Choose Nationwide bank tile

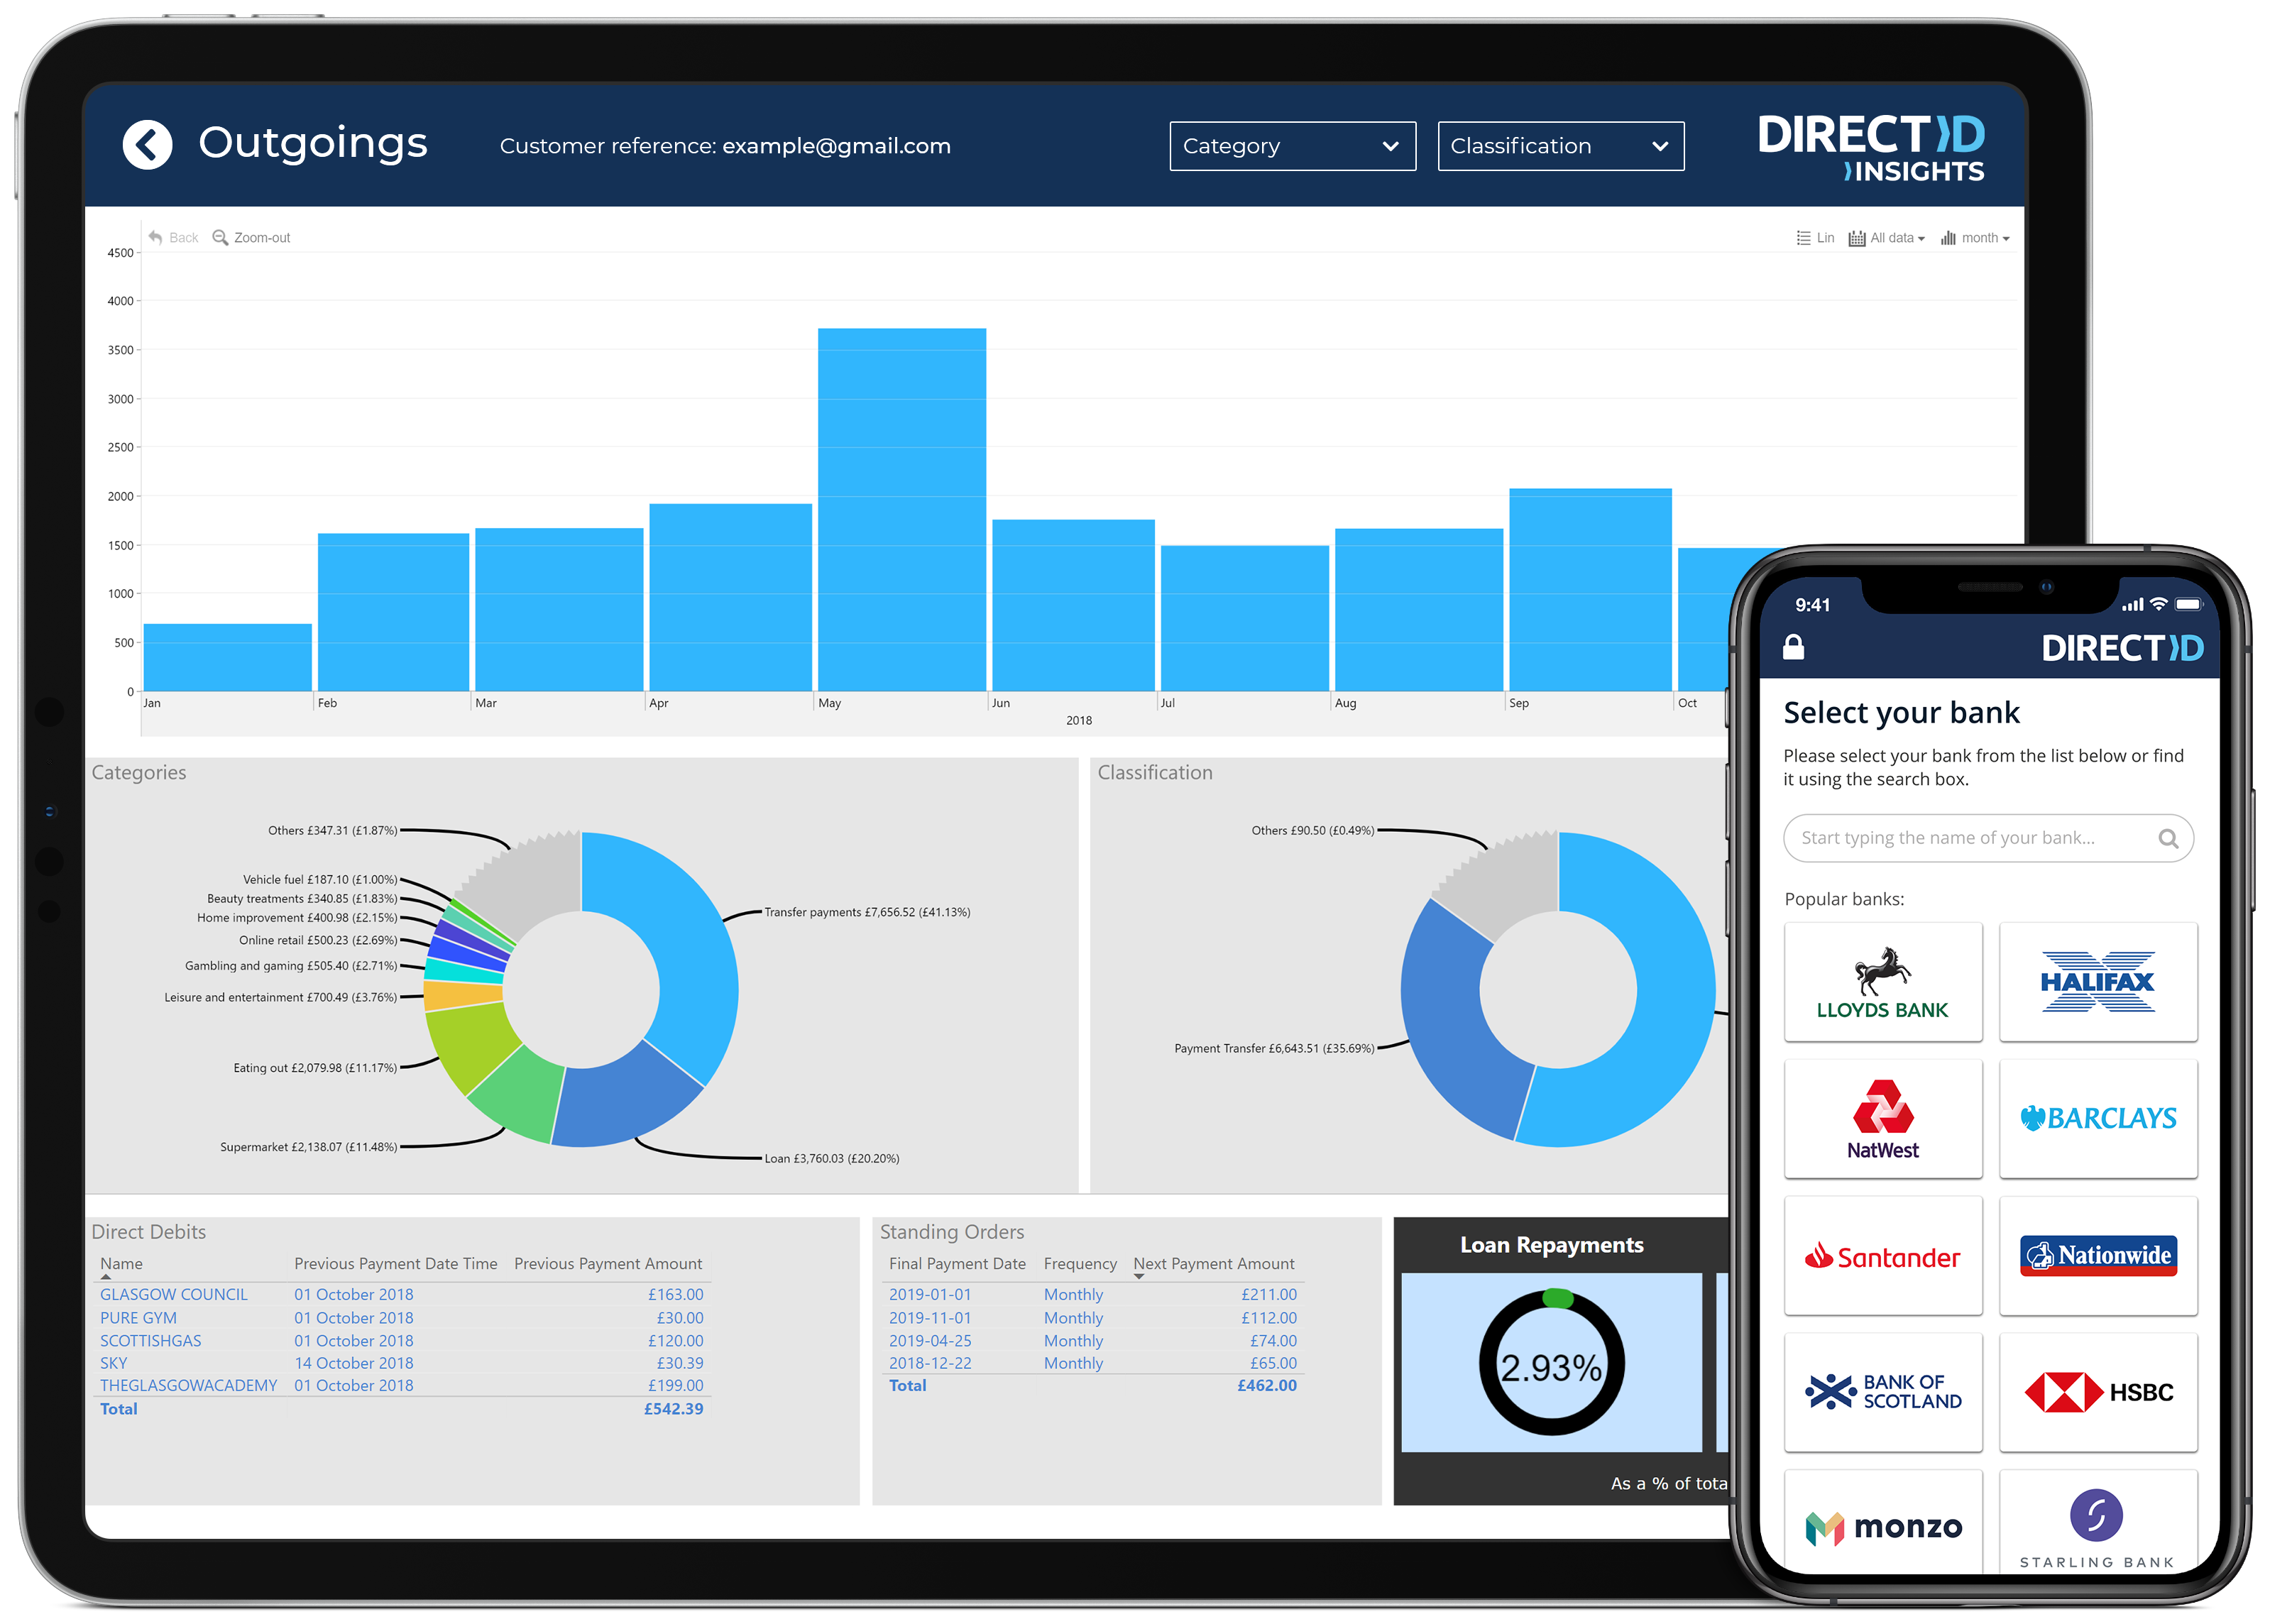(2098, 1255)
